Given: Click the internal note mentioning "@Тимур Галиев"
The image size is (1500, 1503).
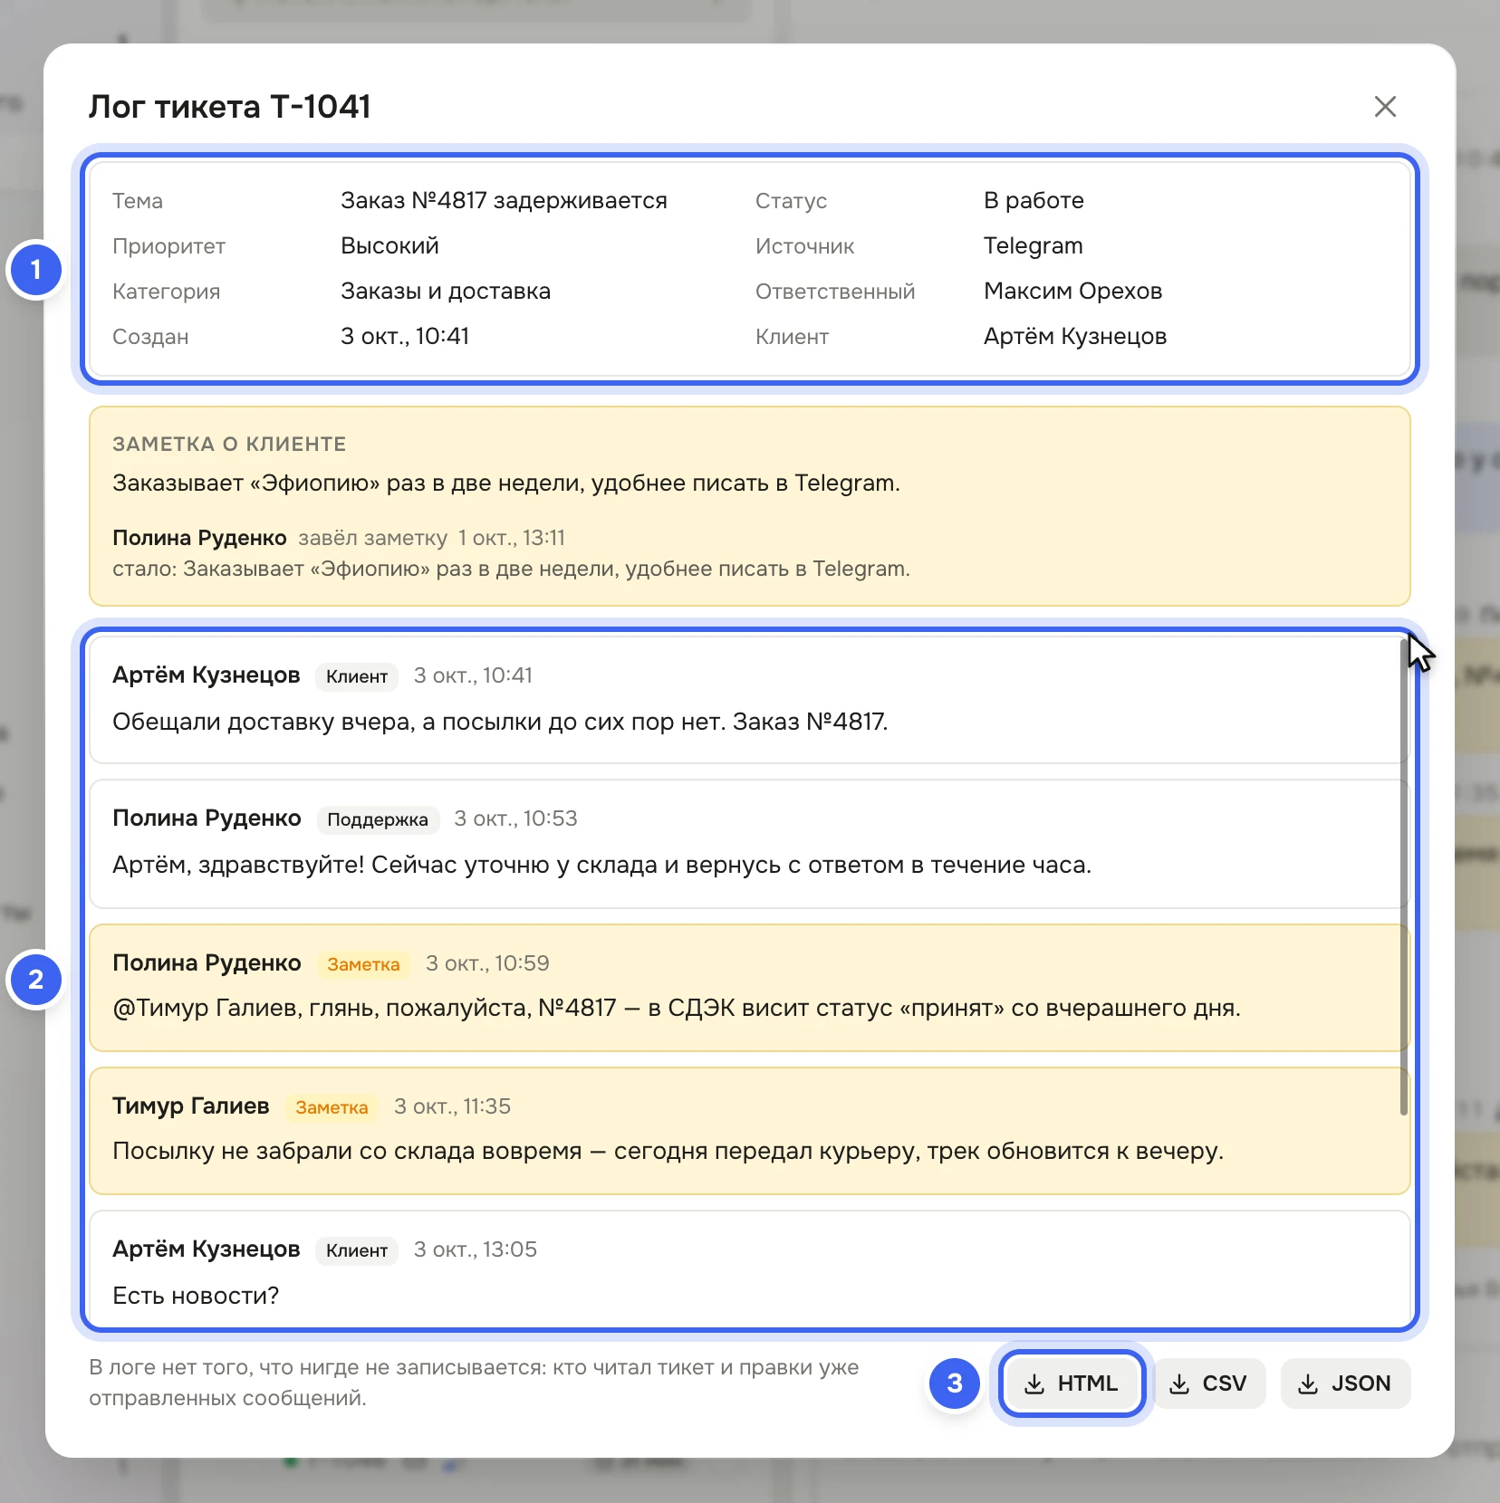Looking at the screenshot, I should tap(677, 1008).
